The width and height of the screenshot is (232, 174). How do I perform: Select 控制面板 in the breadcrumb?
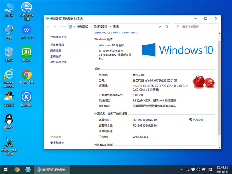(83, 26)
